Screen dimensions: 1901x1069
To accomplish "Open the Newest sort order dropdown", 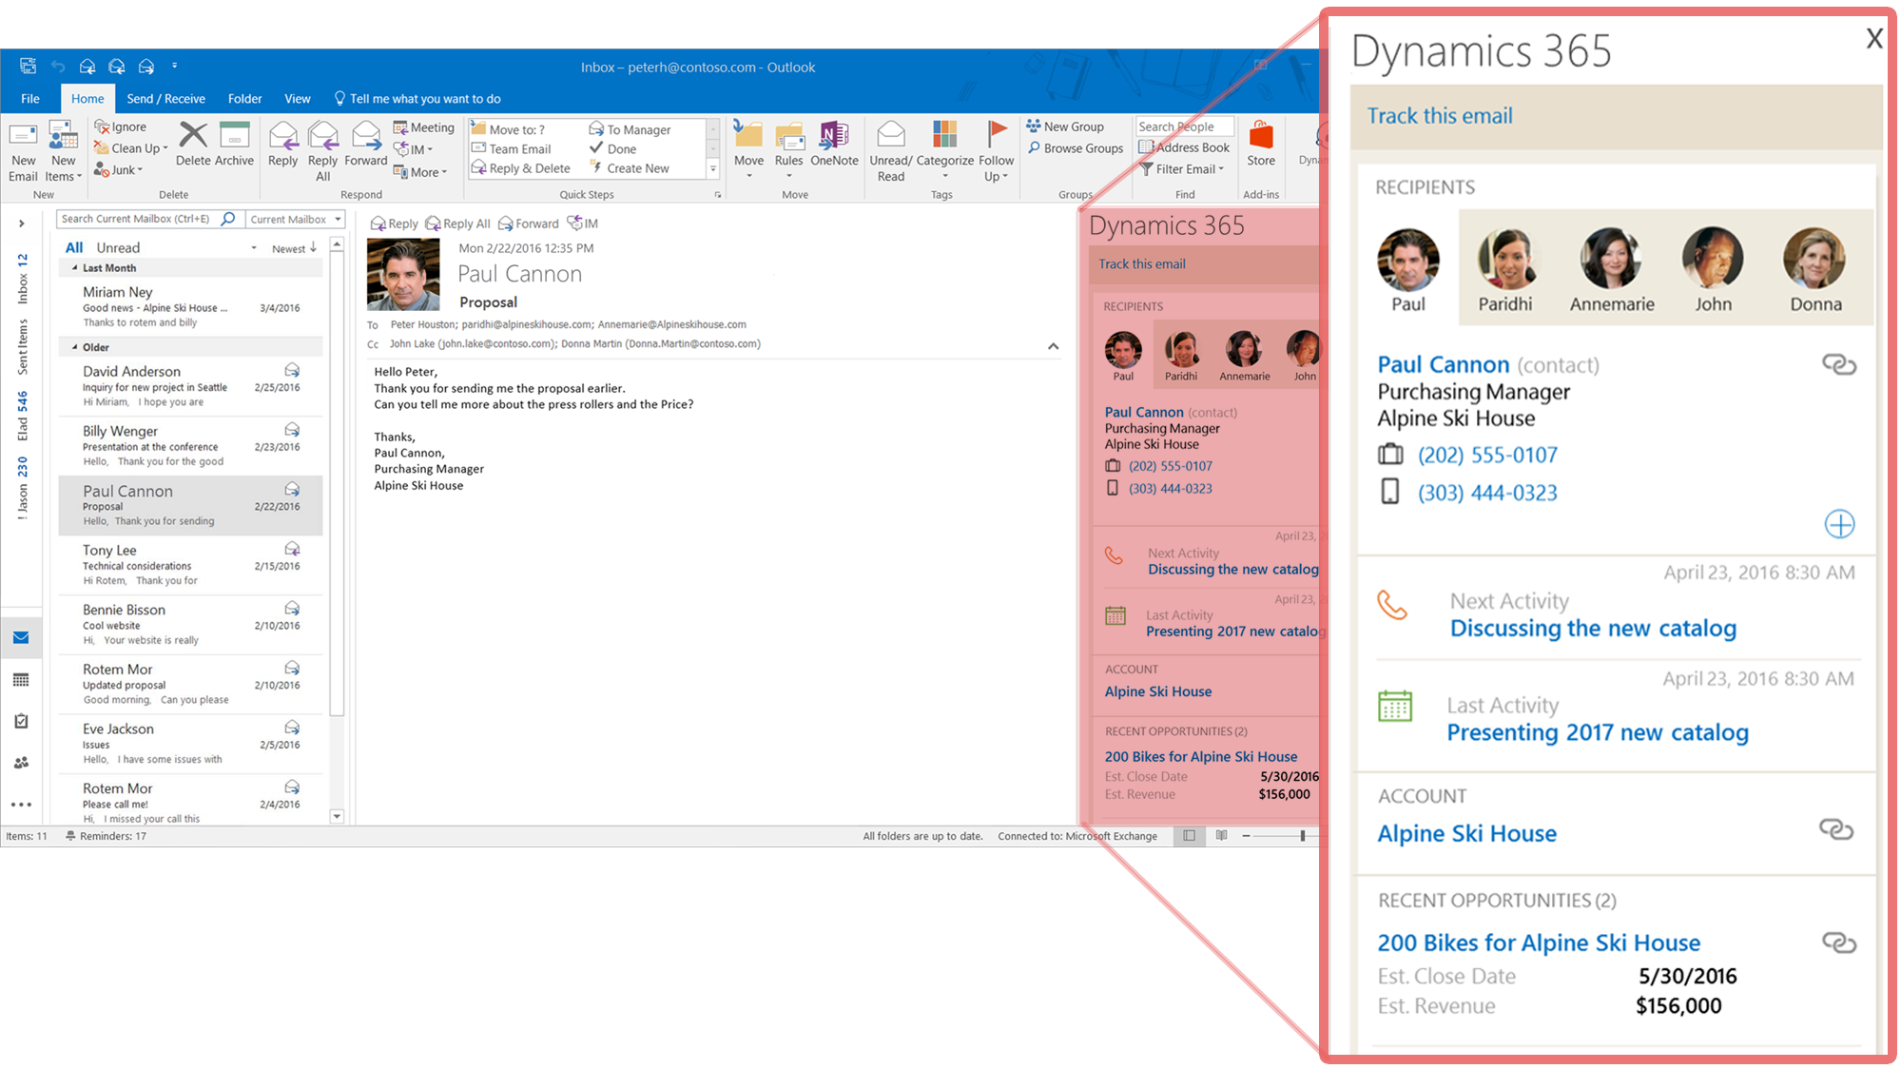I will [x=294, y=248].
